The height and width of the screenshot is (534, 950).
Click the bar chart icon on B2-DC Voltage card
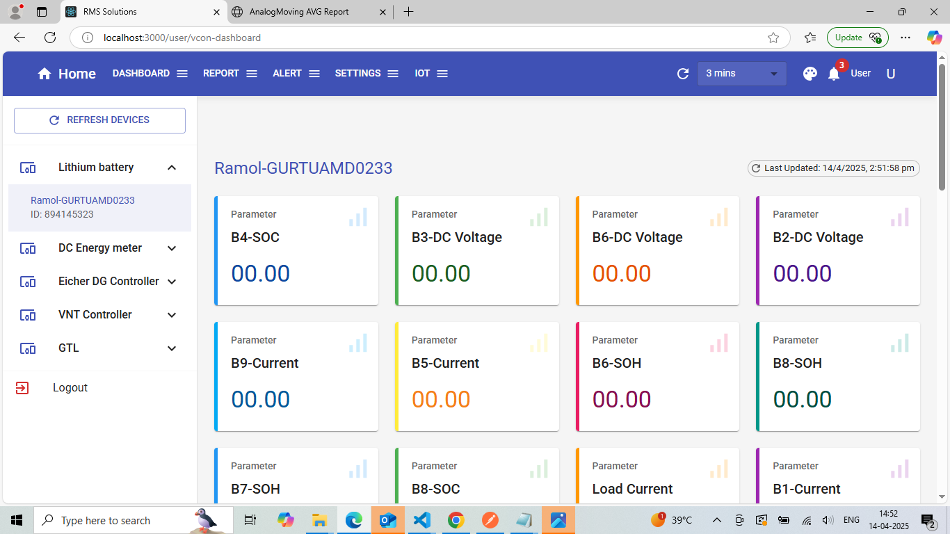coord(900,217)
